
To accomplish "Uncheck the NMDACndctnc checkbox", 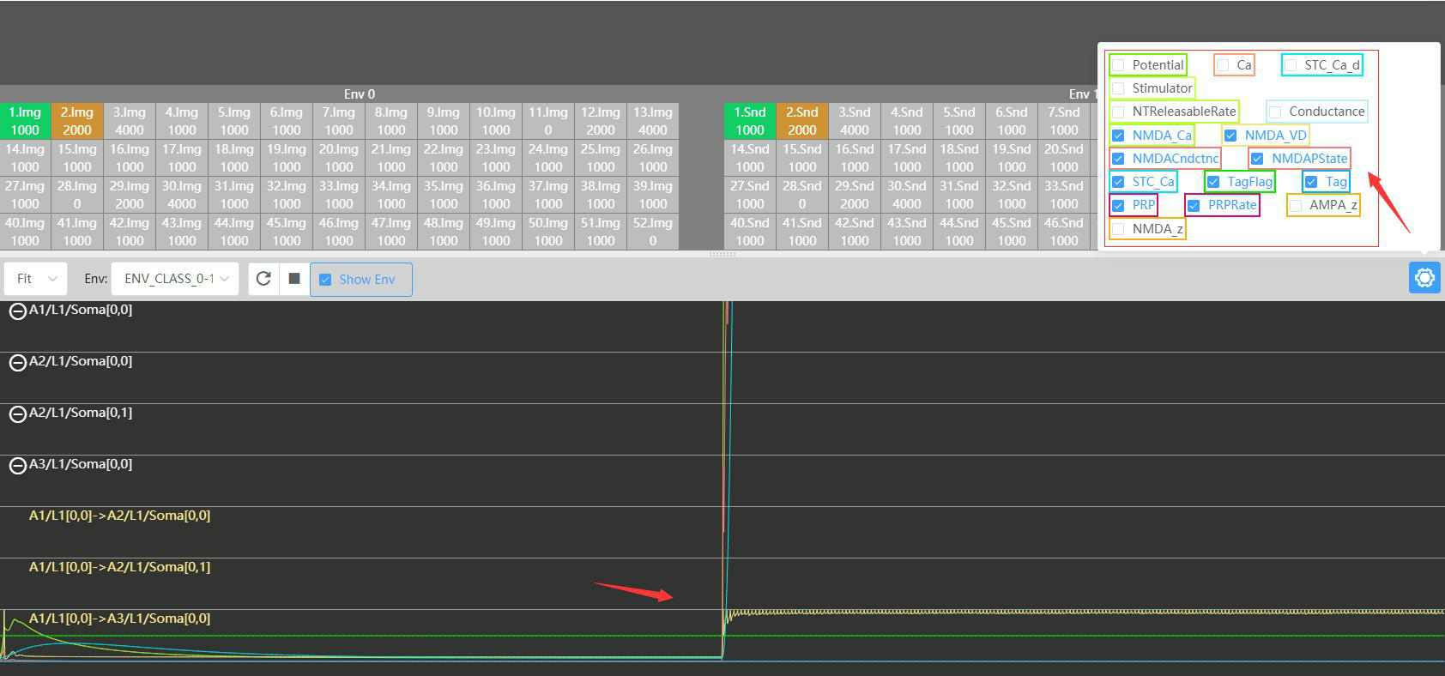I will pyautogui.click(x=1118, y=159).
